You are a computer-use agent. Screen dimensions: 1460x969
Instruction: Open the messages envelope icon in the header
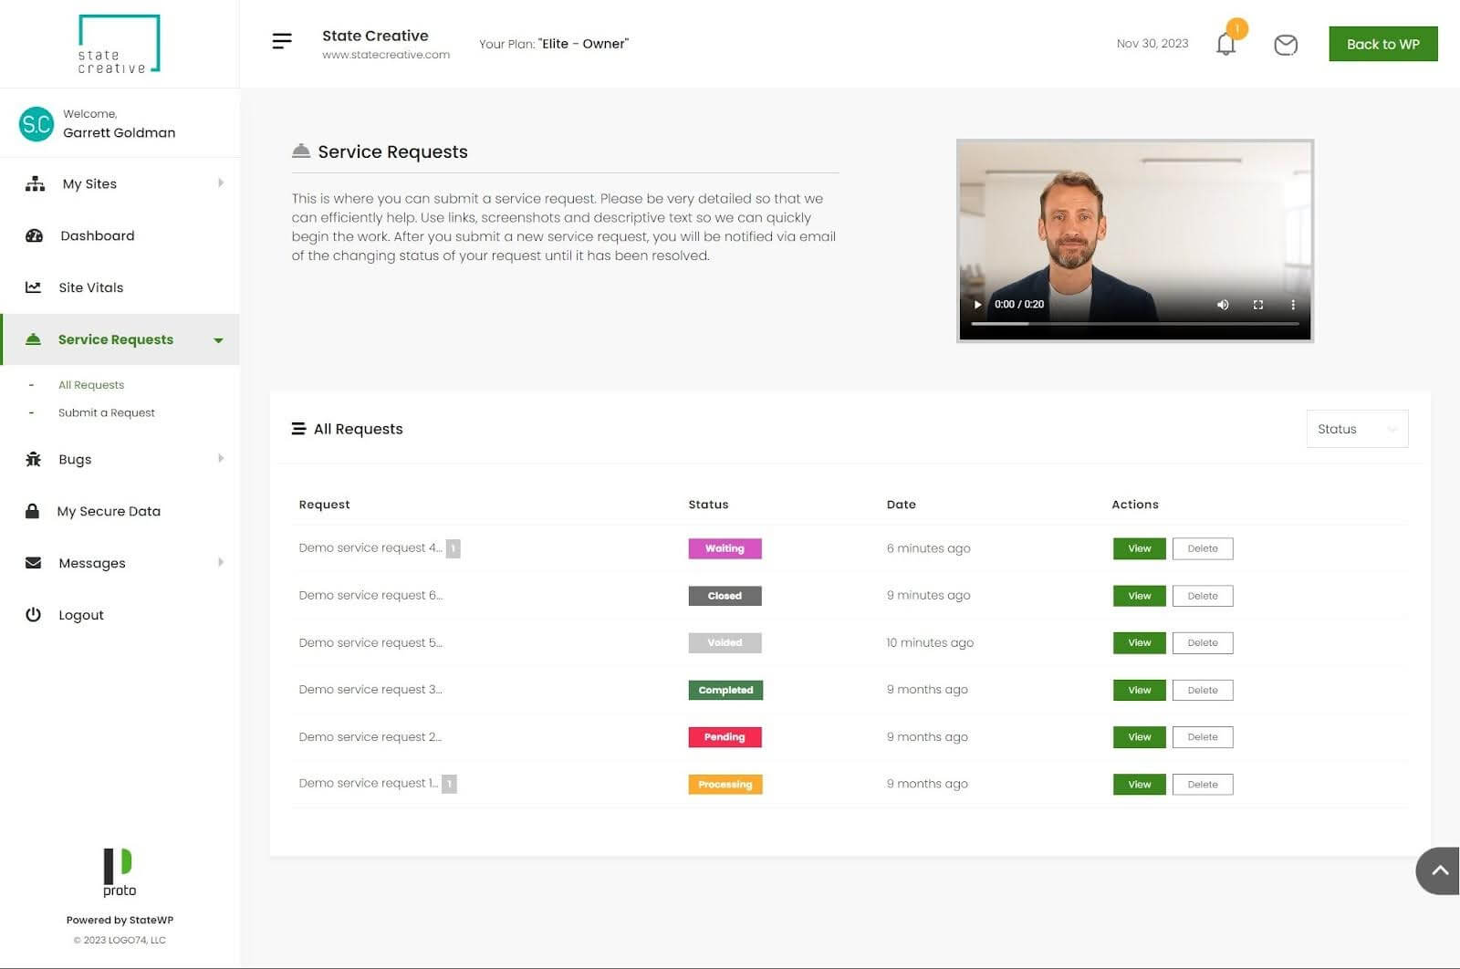tap(1286, 44)
